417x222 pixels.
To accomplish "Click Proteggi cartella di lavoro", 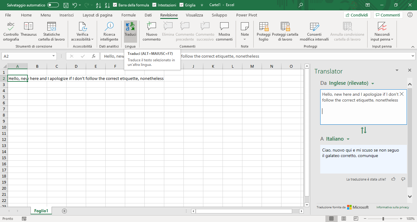I will [x=285, y=31].
